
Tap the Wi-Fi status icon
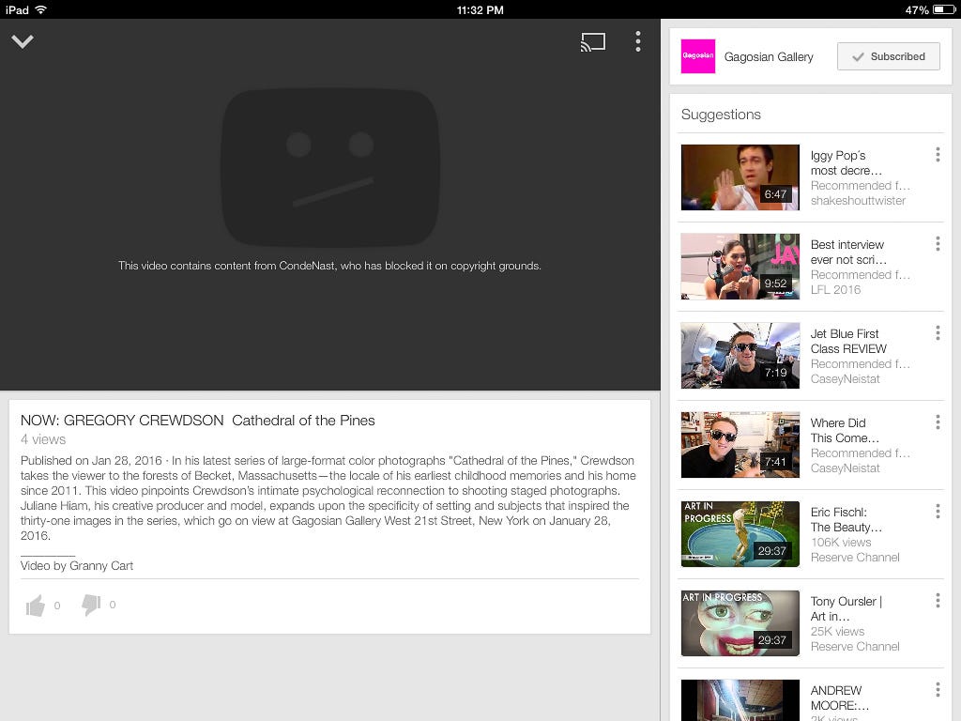(x=40, y=9)
